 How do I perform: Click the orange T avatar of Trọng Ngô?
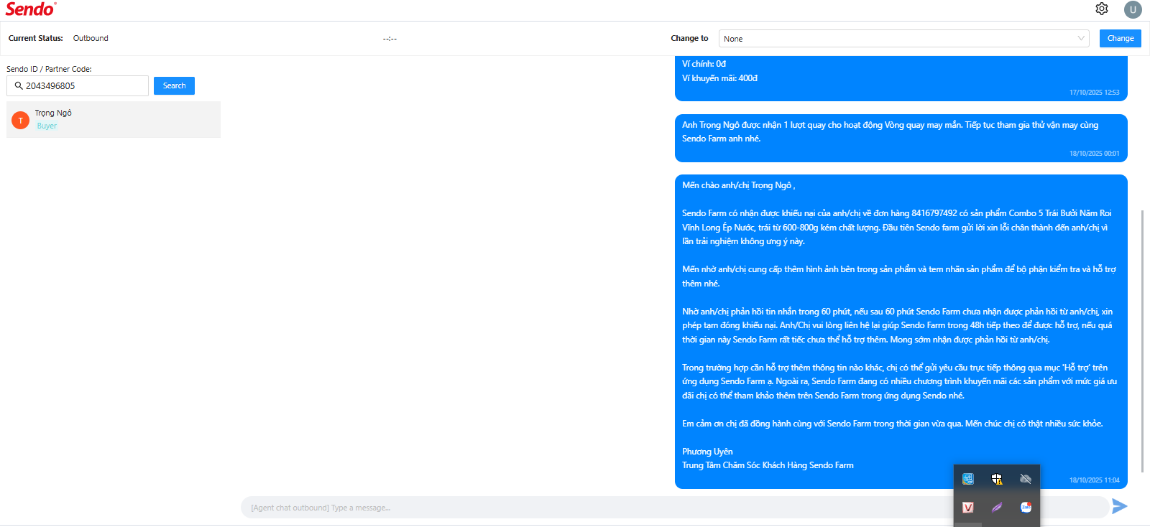[x=21, y=120]
